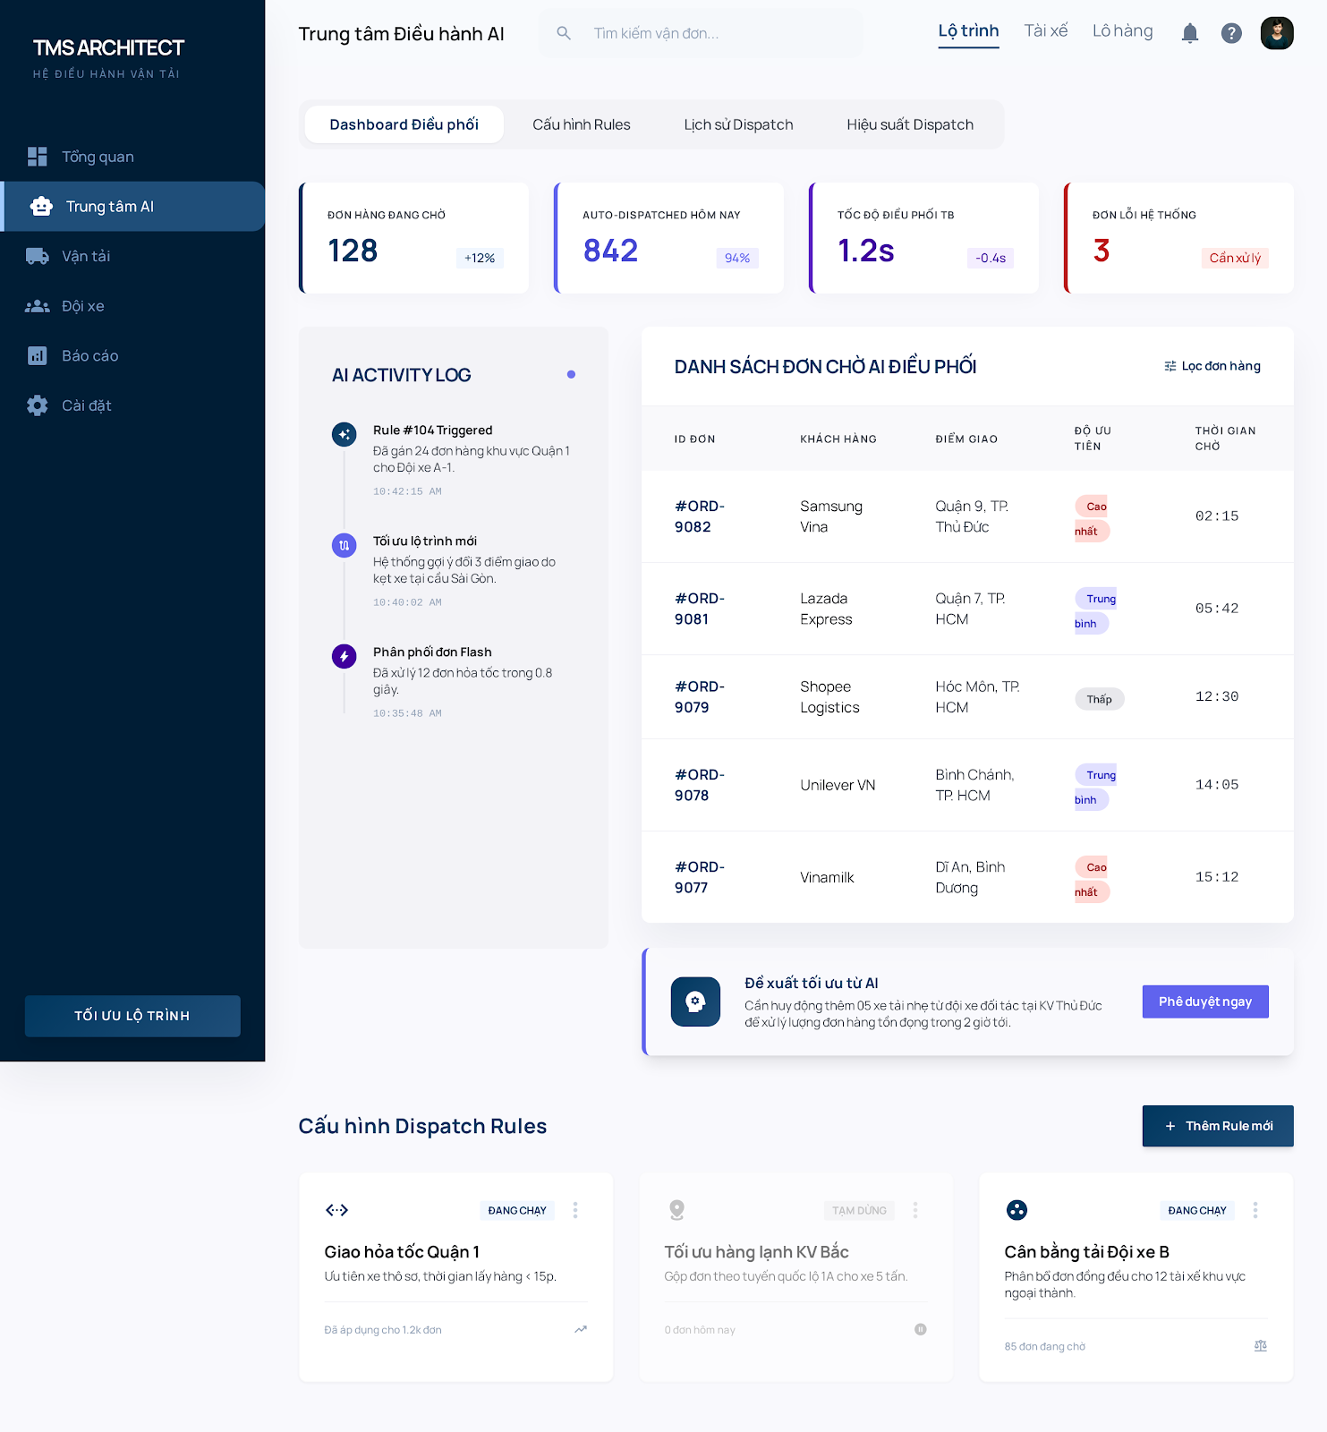The height and width of the screenshot is (1432, 1327).
Task: Select Lộ trình in top navigation
Action: [x=968, y=31]
